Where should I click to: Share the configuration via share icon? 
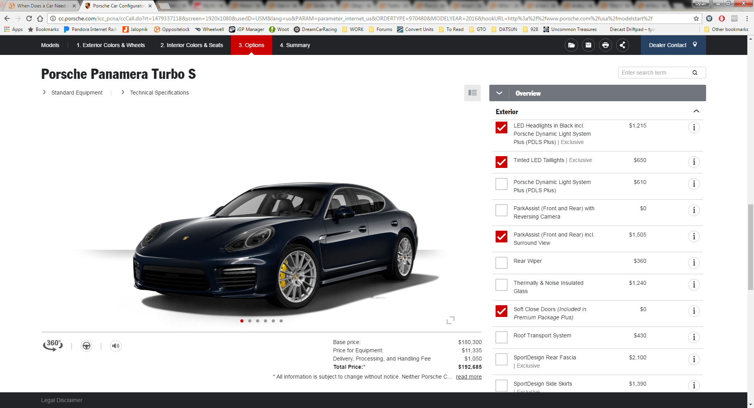point(622,45)
